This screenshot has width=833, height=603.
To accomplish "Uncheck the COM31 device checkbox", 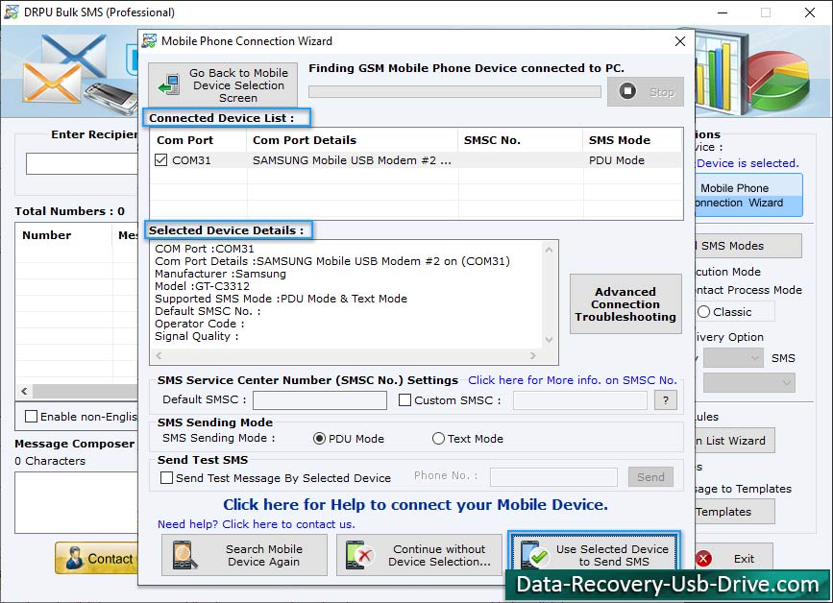I will [x=161, y=159].
